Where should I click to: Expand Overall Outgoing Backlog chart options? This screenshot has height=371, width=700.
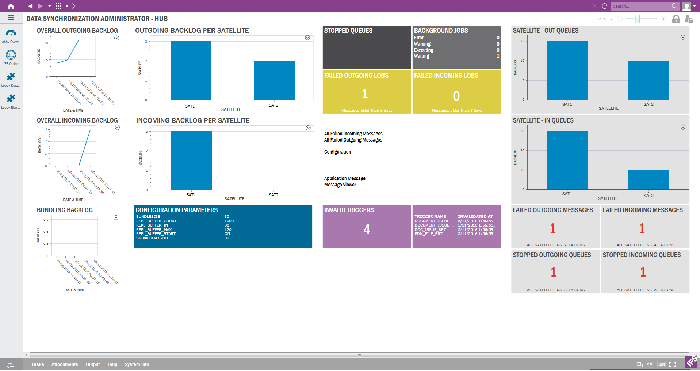[117, 38]
